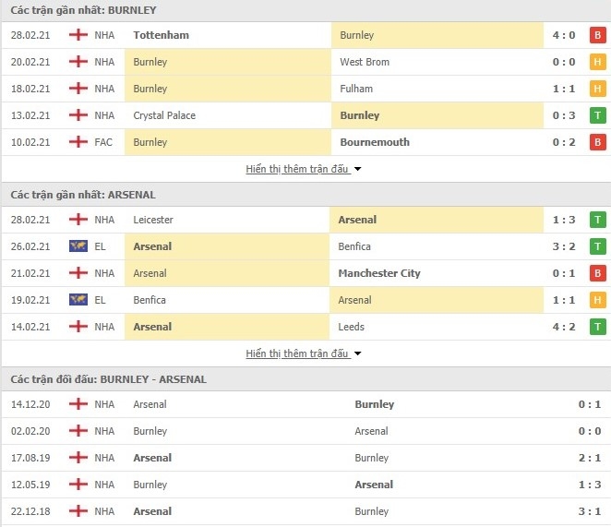
Task: Expand more Arsenal matches with the dropdown arrow
Action: click(358, 353)
